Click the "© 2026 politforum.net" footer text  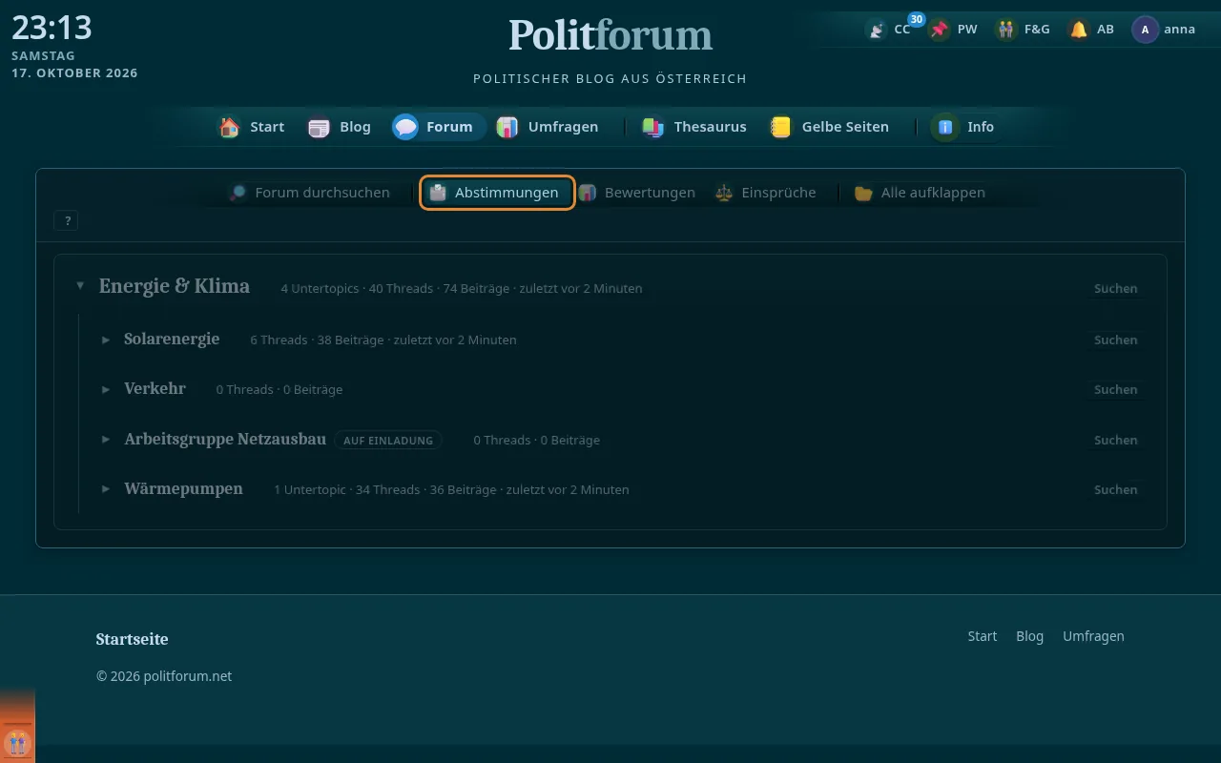164,676
